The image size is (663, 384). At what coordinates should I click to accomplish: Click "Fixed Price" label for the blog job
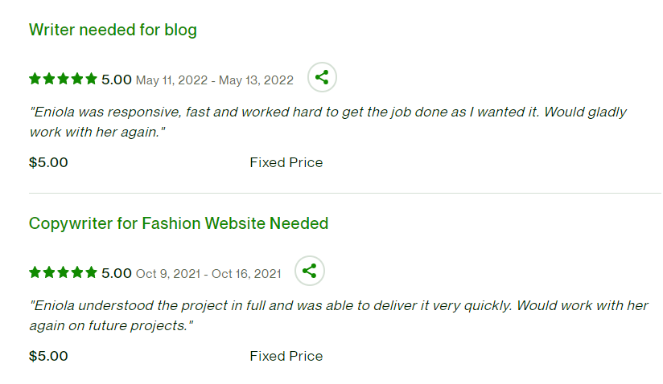pos(286,162)
